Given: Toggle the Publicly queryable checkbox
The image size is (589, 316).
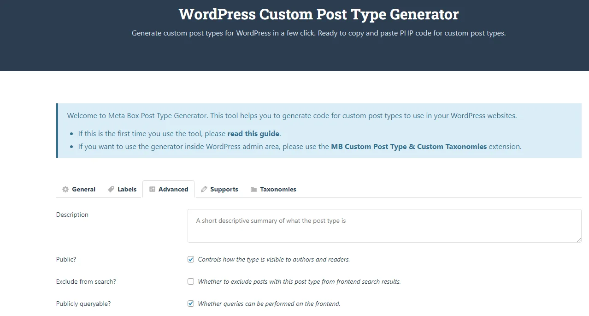Looking at the screenshot, I should coord(191,304).
